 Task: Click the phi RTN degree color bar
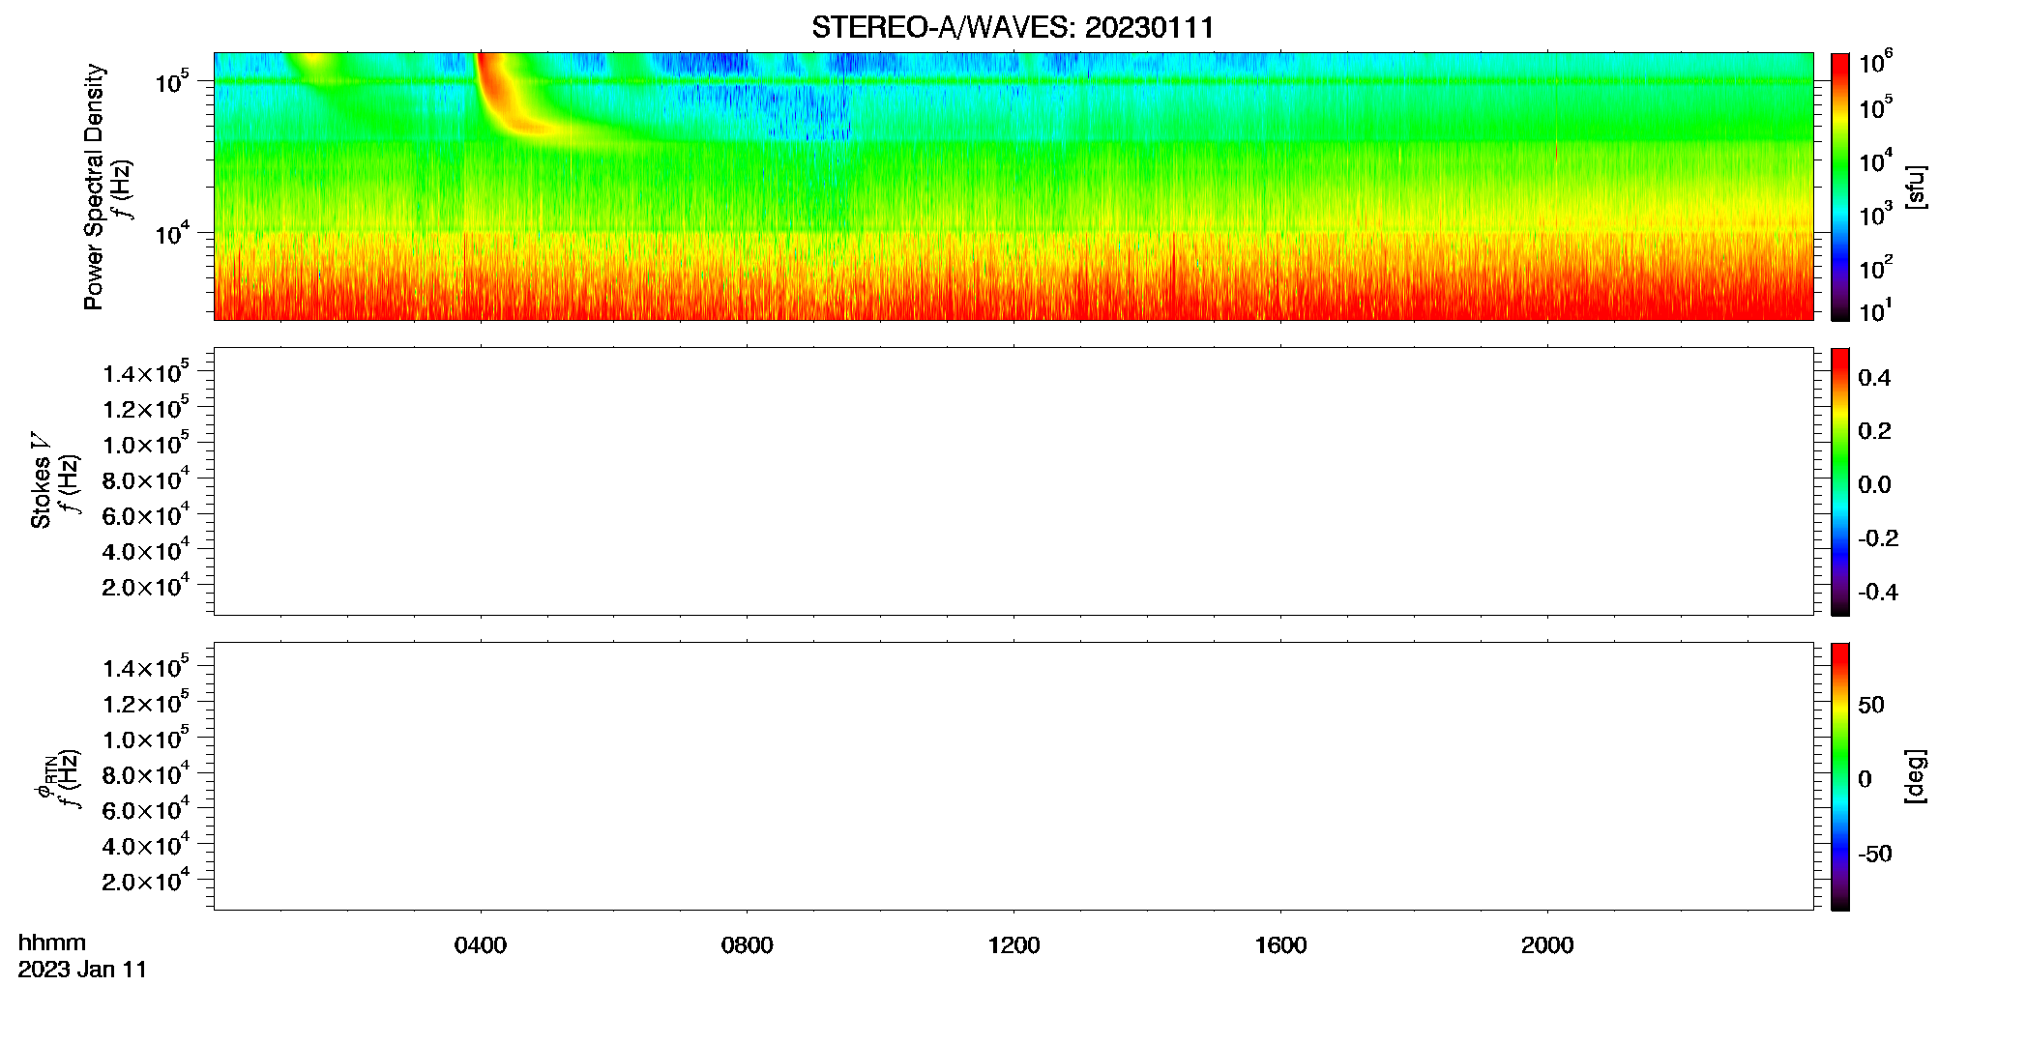click(x=1840, y=776)
